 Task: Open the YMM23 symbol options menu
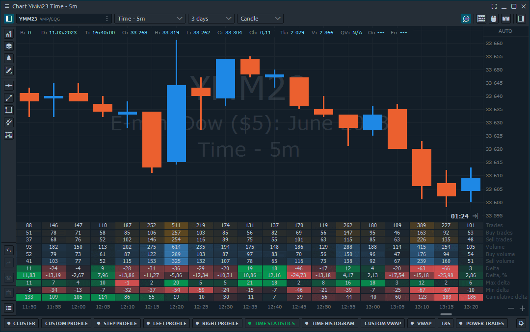pyautogui.click(x=106, y=18)
